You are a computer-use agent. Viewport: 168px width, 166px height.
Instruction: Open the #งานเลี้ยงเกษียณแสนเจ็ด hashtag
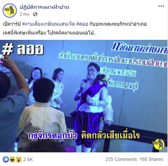tap(48, 24)
